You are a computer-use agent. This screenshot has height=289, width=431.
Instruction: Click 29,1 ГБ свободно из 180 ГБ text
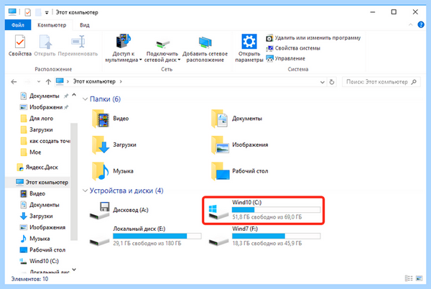[x=147, y=244]
